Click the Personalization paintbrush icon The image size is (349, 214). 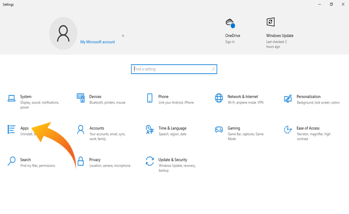pos(287,98)
